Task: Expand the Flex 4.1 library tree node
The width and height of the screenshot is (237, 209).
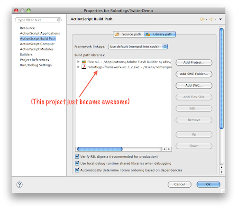Action: 78,62
